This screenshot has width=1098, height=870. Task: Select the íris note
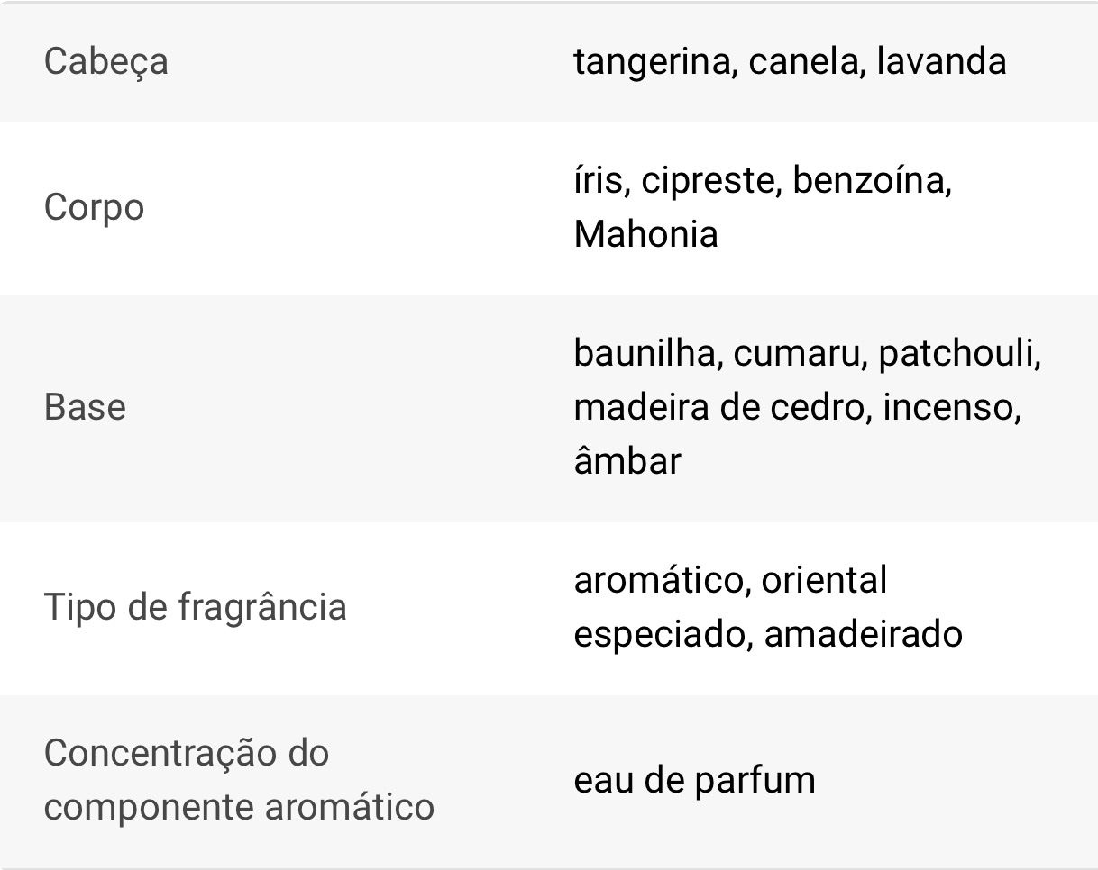[x=598, y=180]
